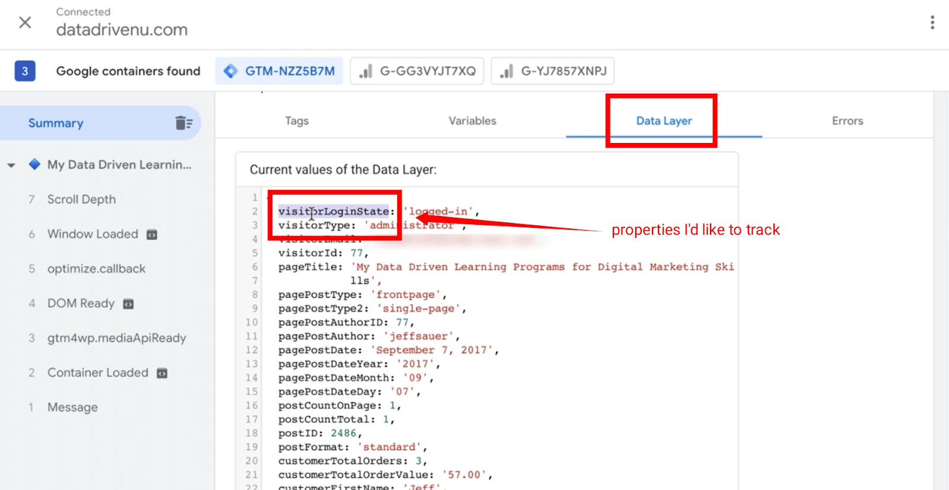Viewport: 949px width, 490px height.
Task: Click the postFormat 'standard' value
Action: (x=389, y=447)
